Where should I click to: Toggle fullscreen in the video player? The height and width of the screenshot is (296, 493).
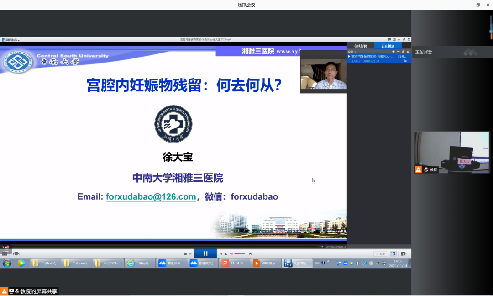[250, 254]
